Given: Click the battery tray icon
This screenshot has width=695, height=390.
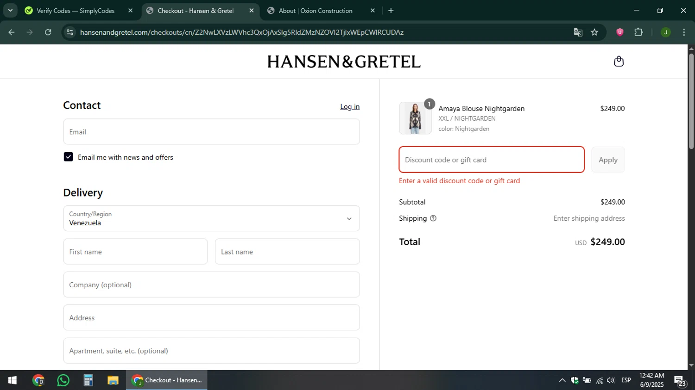Looking at the screenshot, I should point(587,380).
